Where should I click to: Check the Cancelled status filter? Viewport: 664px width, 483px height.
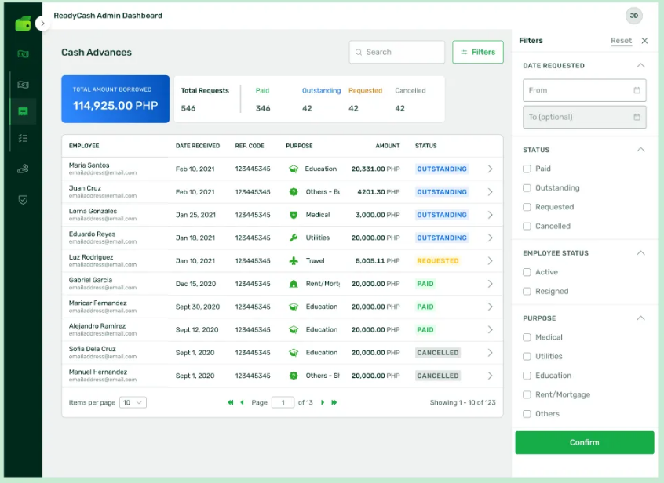(527, 227)
